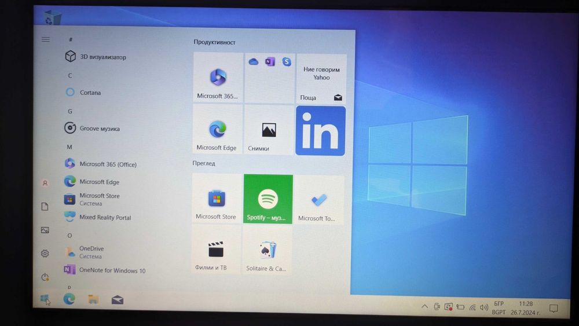579x326 pixels.
Task: Open Documents from Start sidebar
Action: coord(45,206)
